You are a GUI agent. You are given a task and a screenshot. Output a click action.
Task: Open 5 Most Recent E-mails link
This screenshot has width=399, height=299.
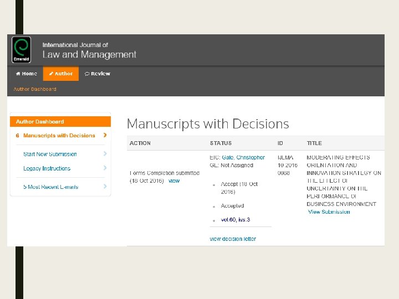50,187
